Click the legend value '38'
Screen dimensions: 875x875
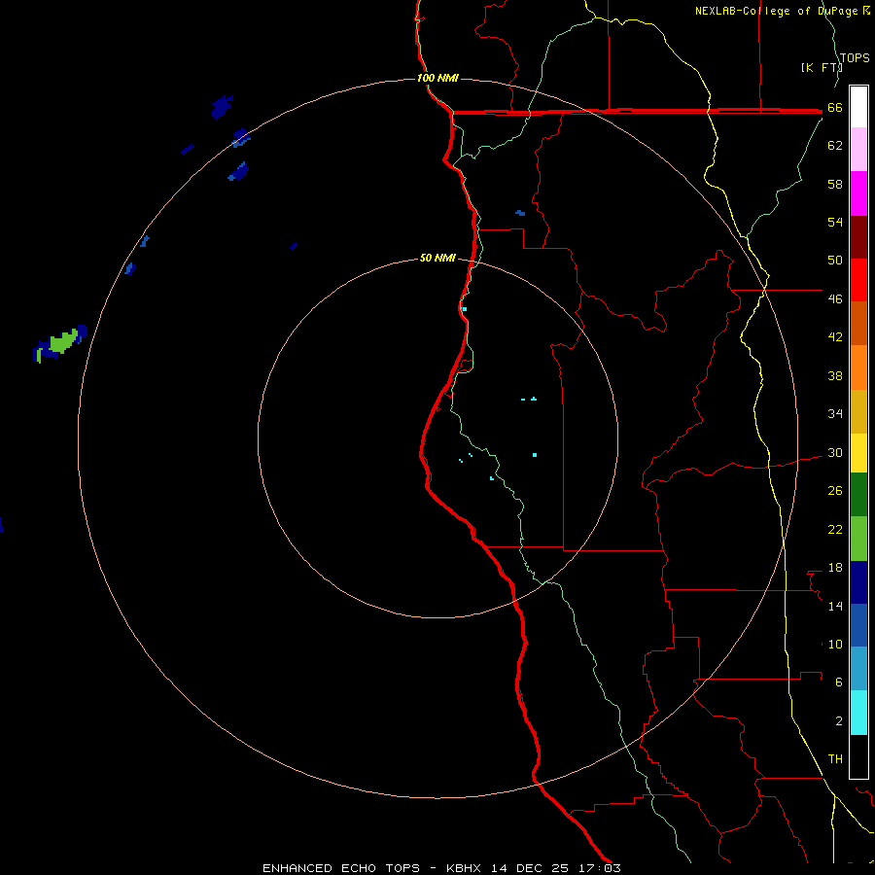835,375
